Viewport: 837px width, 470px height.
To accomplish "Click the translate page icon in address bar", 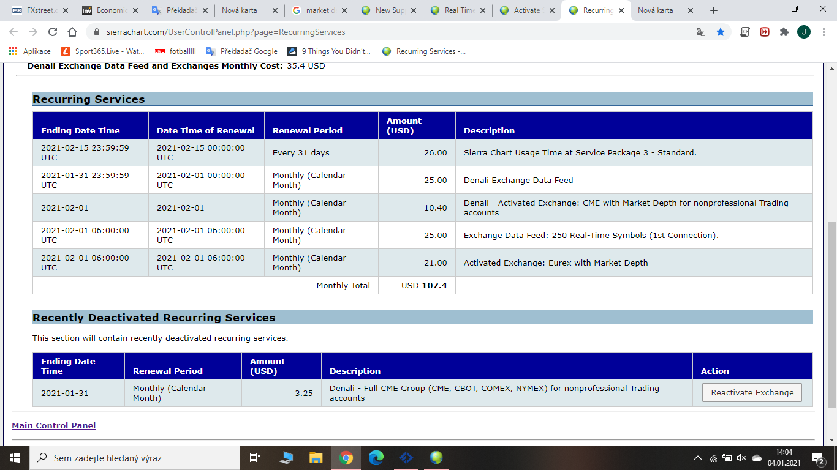I will point(701,32).
